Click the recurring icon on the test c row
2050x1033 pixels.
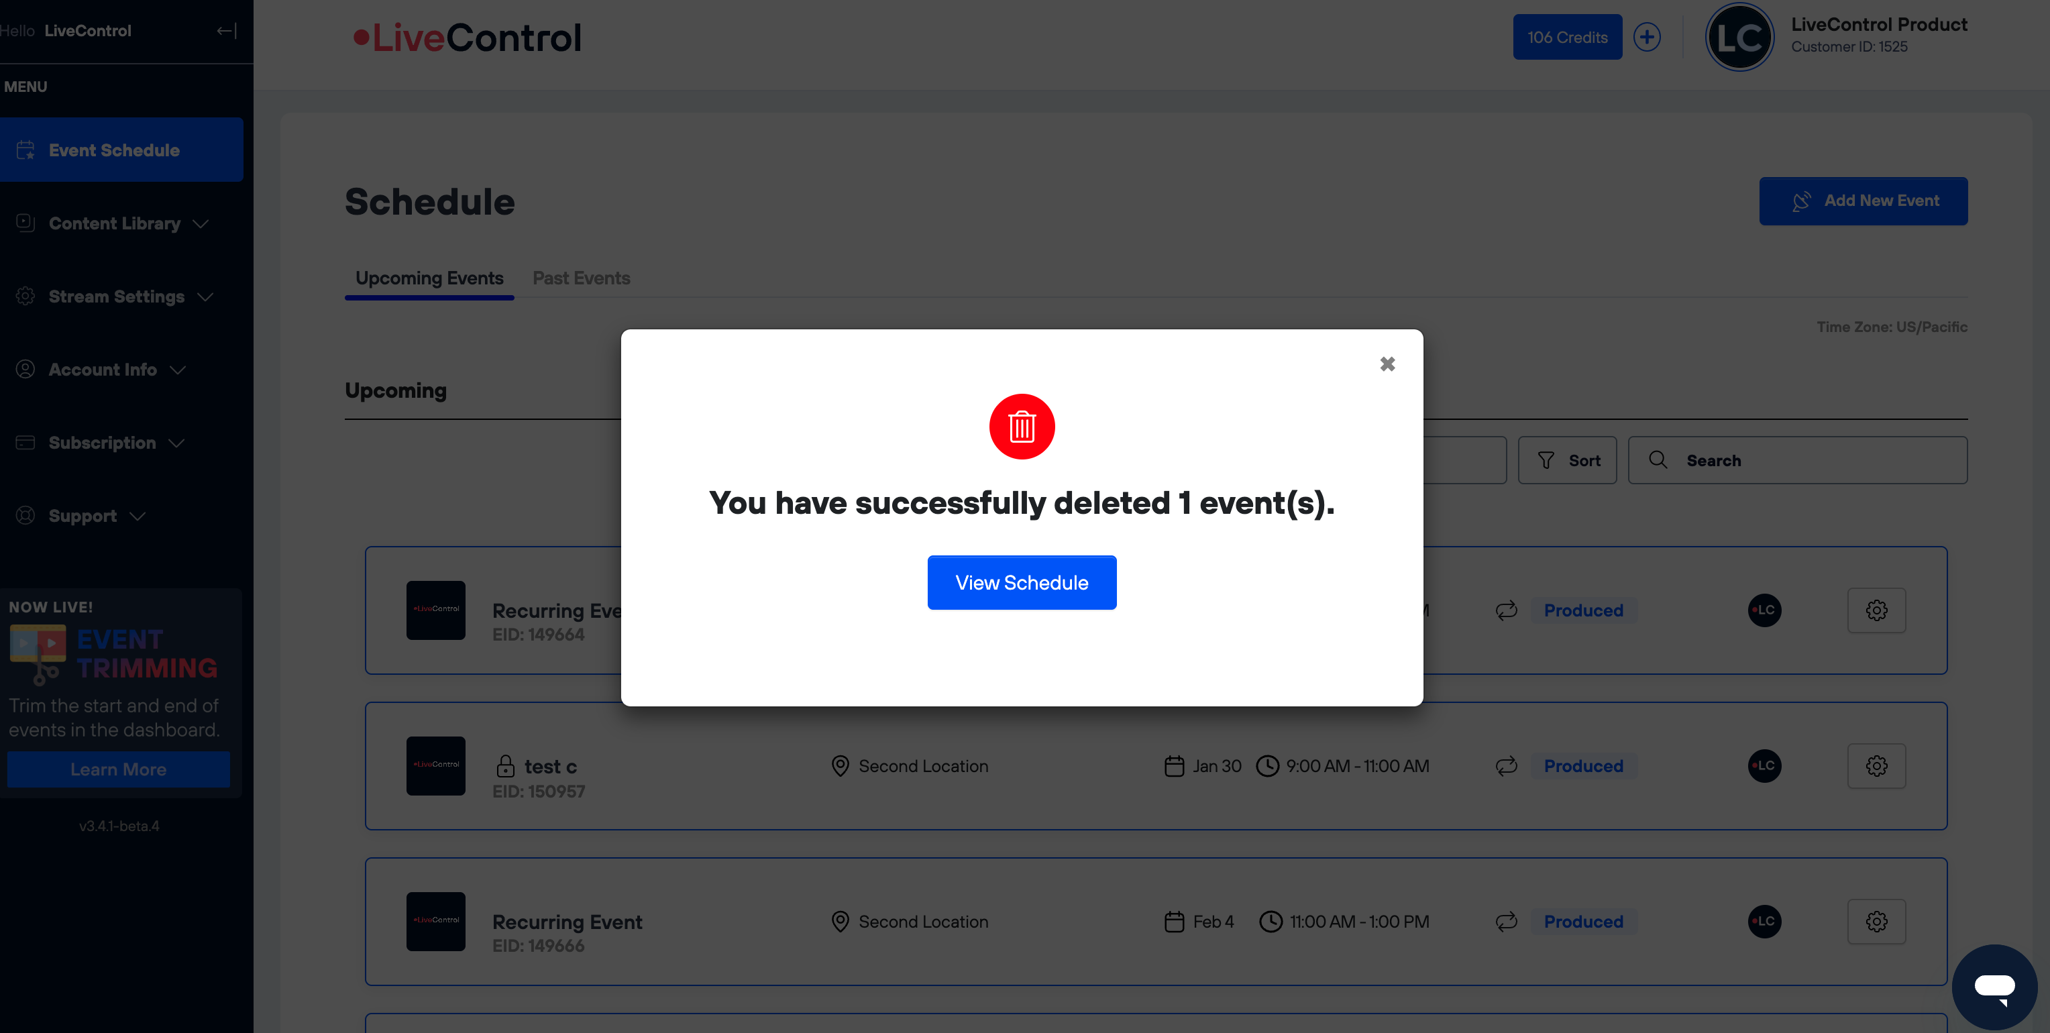click(1506, 765)
